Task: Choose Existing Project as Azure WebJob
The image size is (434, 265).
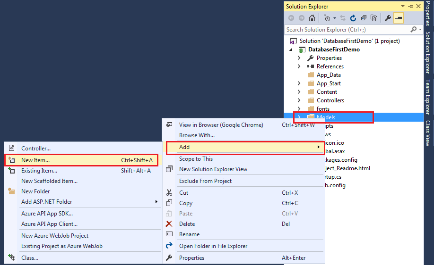Action: point(83,246)
